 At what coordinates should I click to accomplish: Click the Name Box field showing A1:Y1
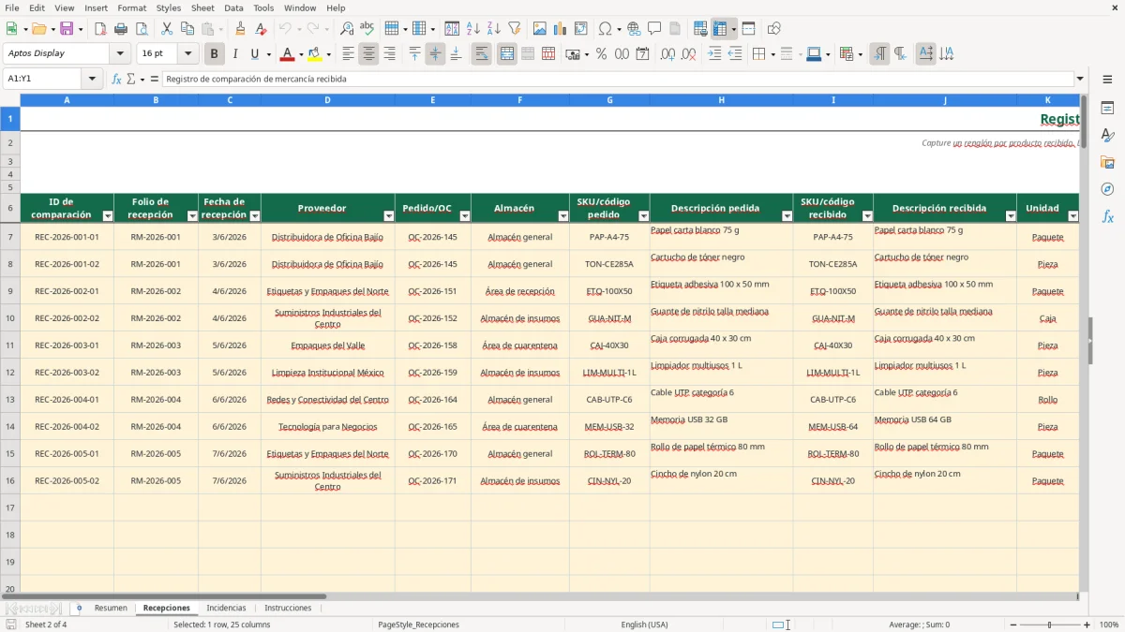43,79
